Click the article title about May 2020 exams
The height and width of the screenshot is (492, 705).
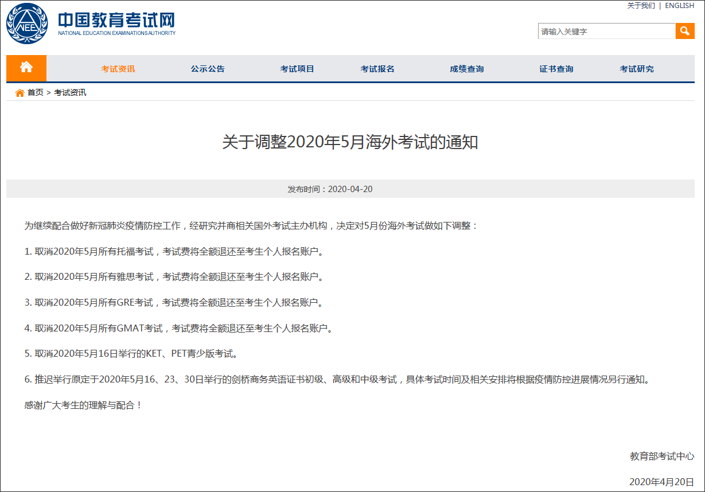[x=350, y=142]
